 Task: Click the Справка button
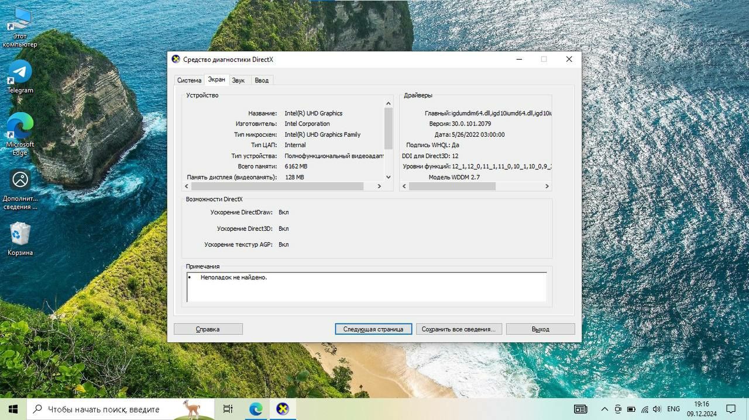coord(208,329)
